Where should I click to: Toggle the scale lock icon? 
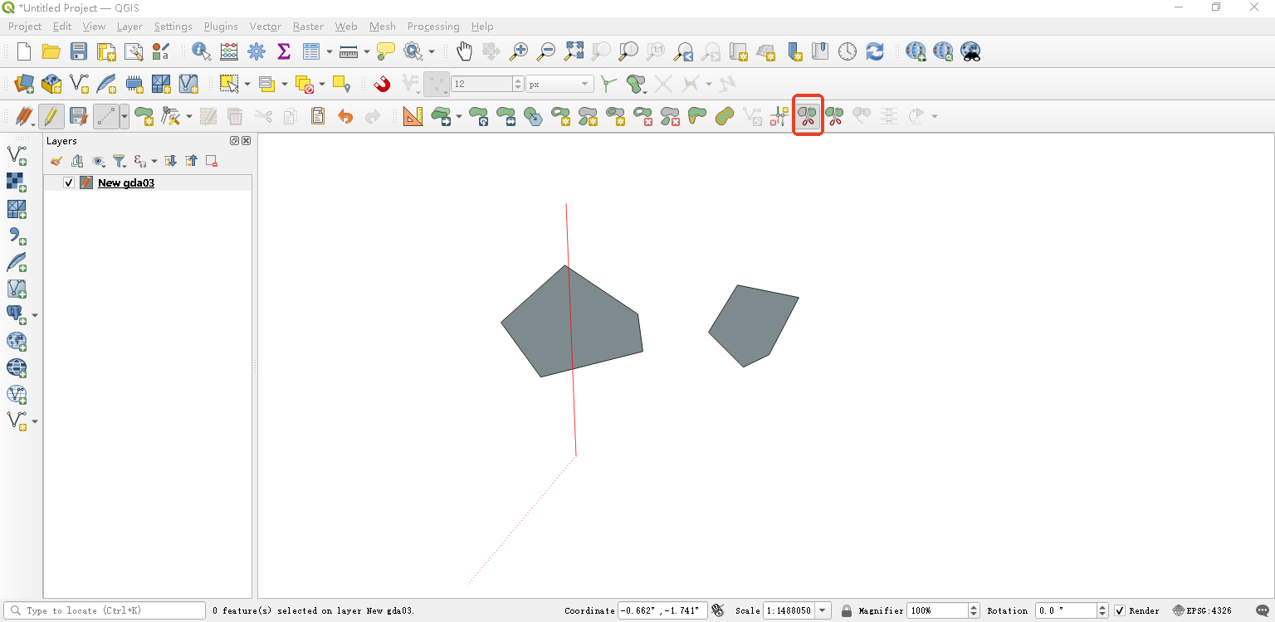pos(846,610)
